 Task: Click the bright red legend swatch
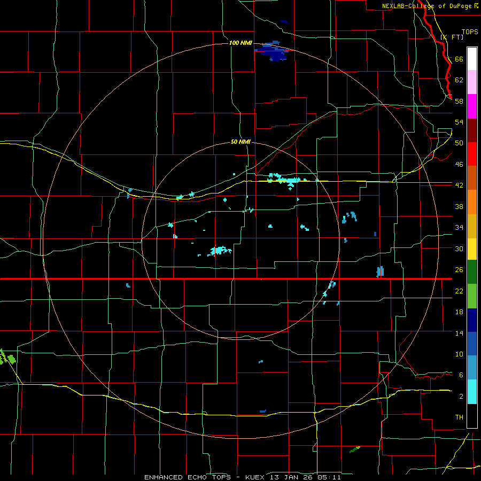click(x=472, y=154)
